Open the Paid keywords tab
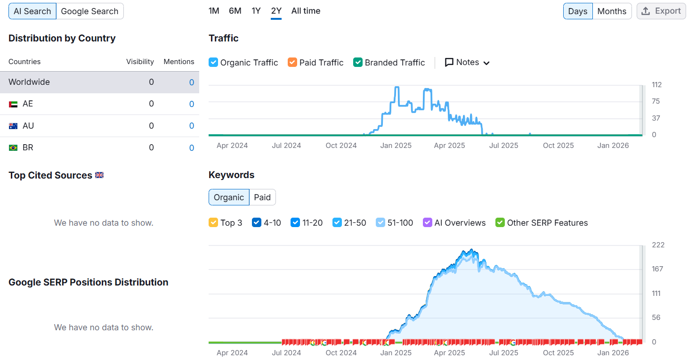Viewport: 688px width, 359px height. pos(262,197)
